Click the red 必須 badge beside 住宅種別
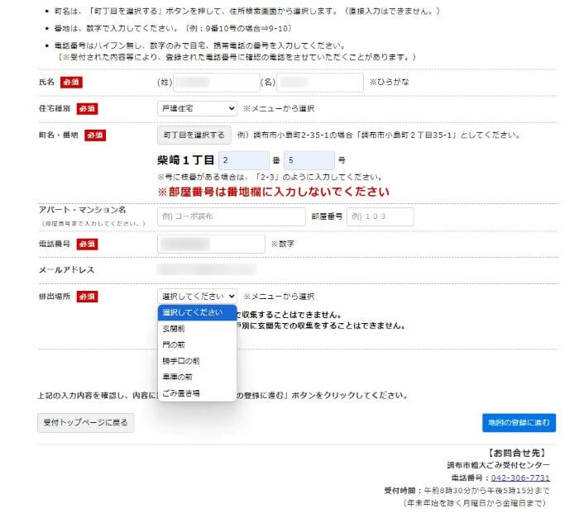This screenshot has width=579, height=518. tap(87, 109)
